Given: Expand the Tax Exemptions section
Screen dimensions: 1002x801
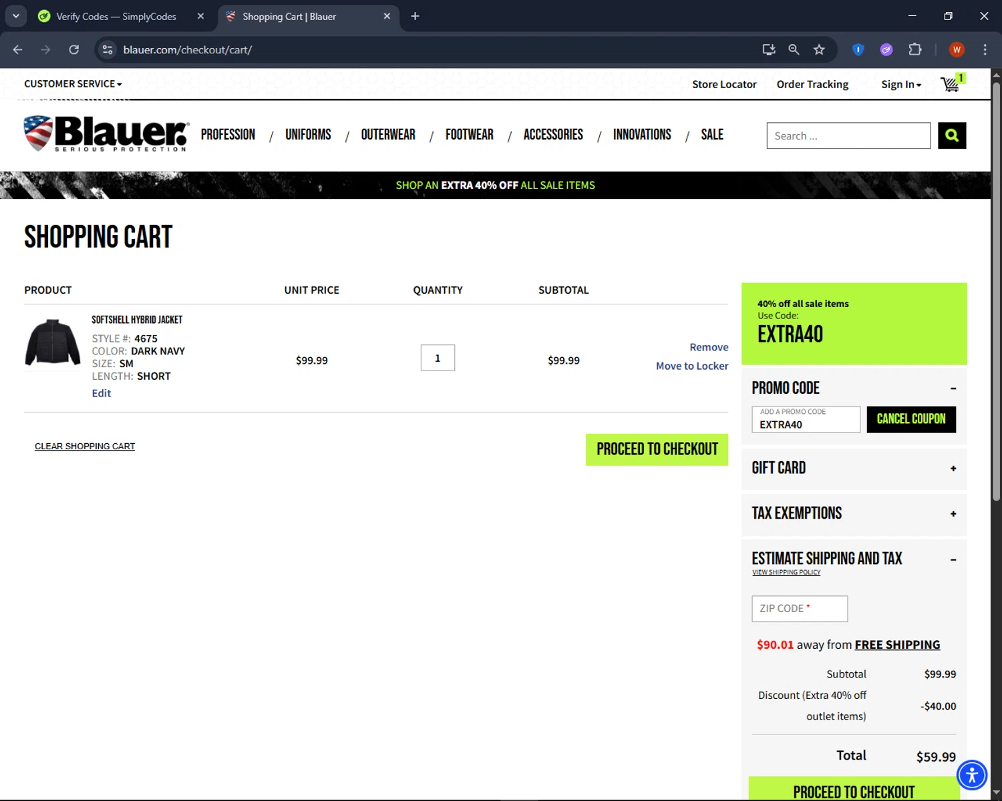Looking at the screenshot, I should point(953,514).
